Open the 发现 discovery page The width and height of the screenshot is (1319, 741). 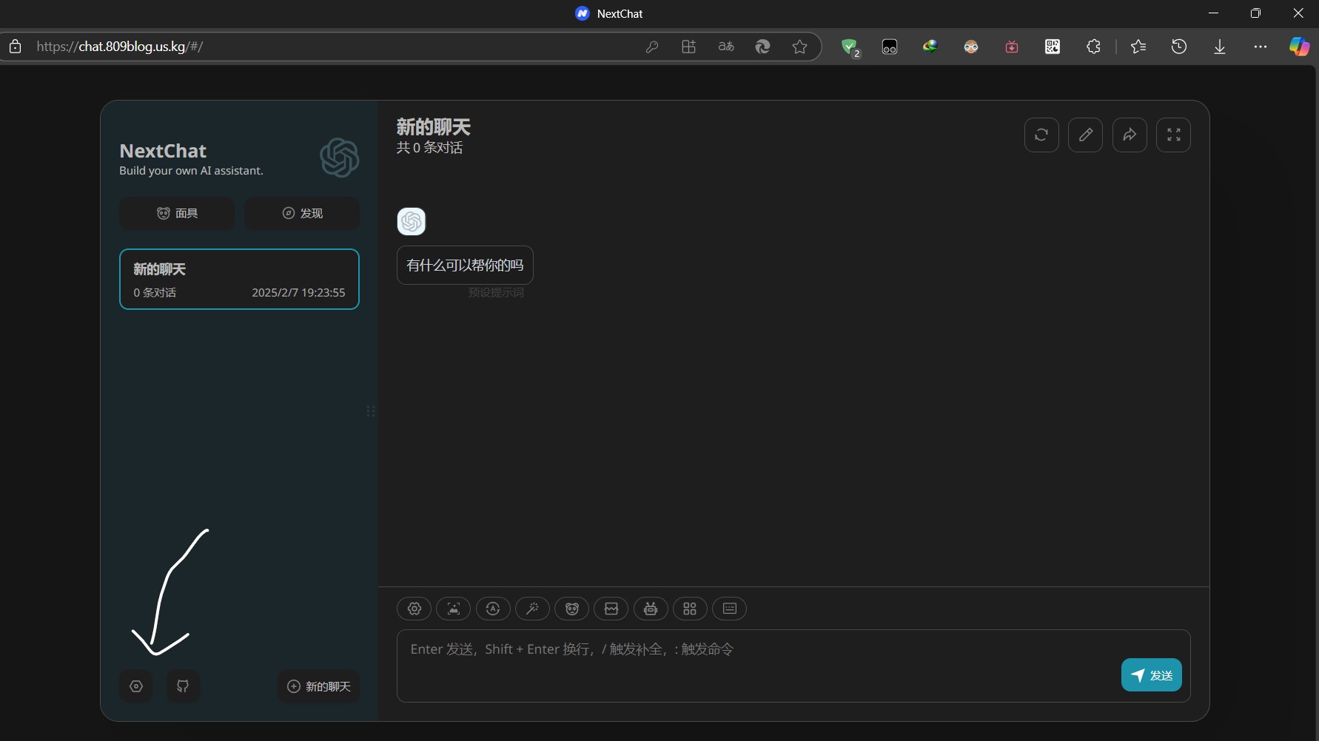pyautogui.click(x=302, y=213)
